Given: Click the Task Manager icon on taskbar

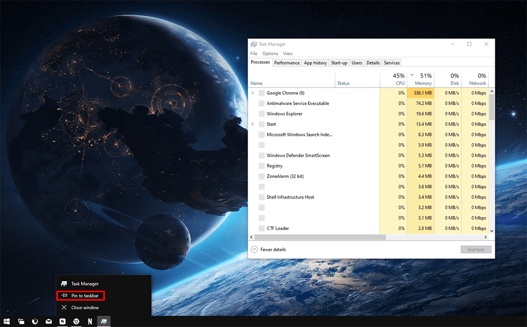Looking at the screenshot, I should pyautogui.click(x=104, y=321).
